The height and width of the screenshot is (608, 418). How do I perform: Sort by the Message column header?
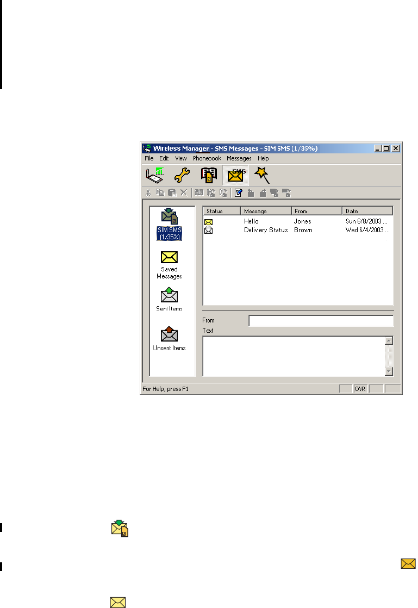(266, 211)
